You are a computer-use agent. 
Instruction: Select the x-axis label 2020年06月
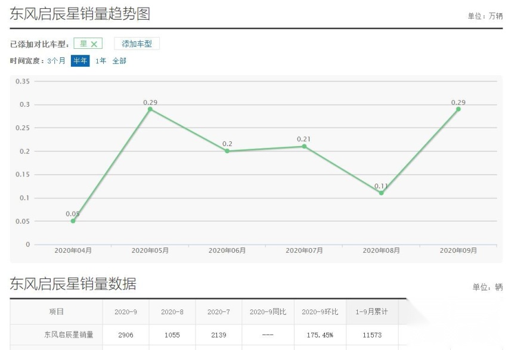(227, 250)
